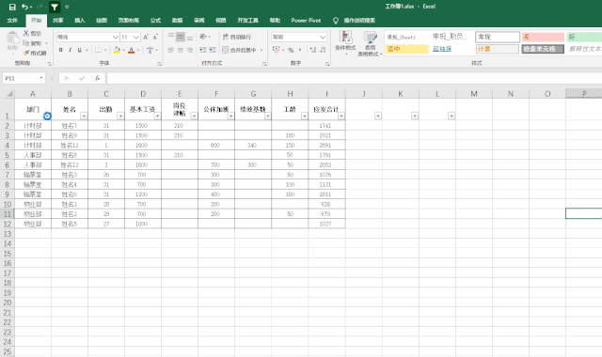
Task: Switch to the 公式 (Formulas) tab
Action: tap(155, 21)
